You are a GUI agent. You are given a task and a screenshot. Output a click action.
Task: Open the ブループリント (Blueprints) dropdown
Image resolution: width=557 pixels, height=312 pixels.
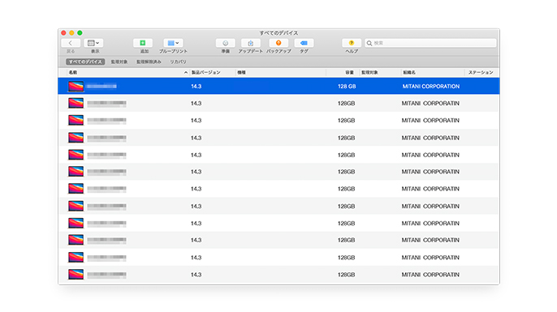(174, 43)
